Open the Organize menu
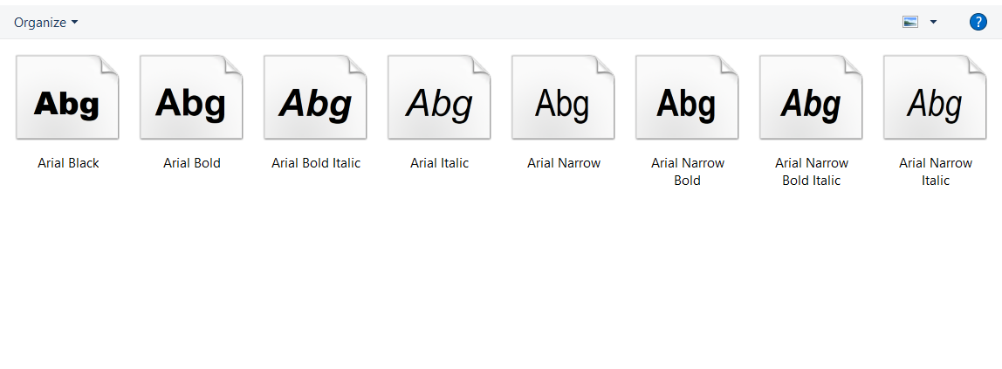Viewport: 1002px width, 369px height. tap(45, 23)
